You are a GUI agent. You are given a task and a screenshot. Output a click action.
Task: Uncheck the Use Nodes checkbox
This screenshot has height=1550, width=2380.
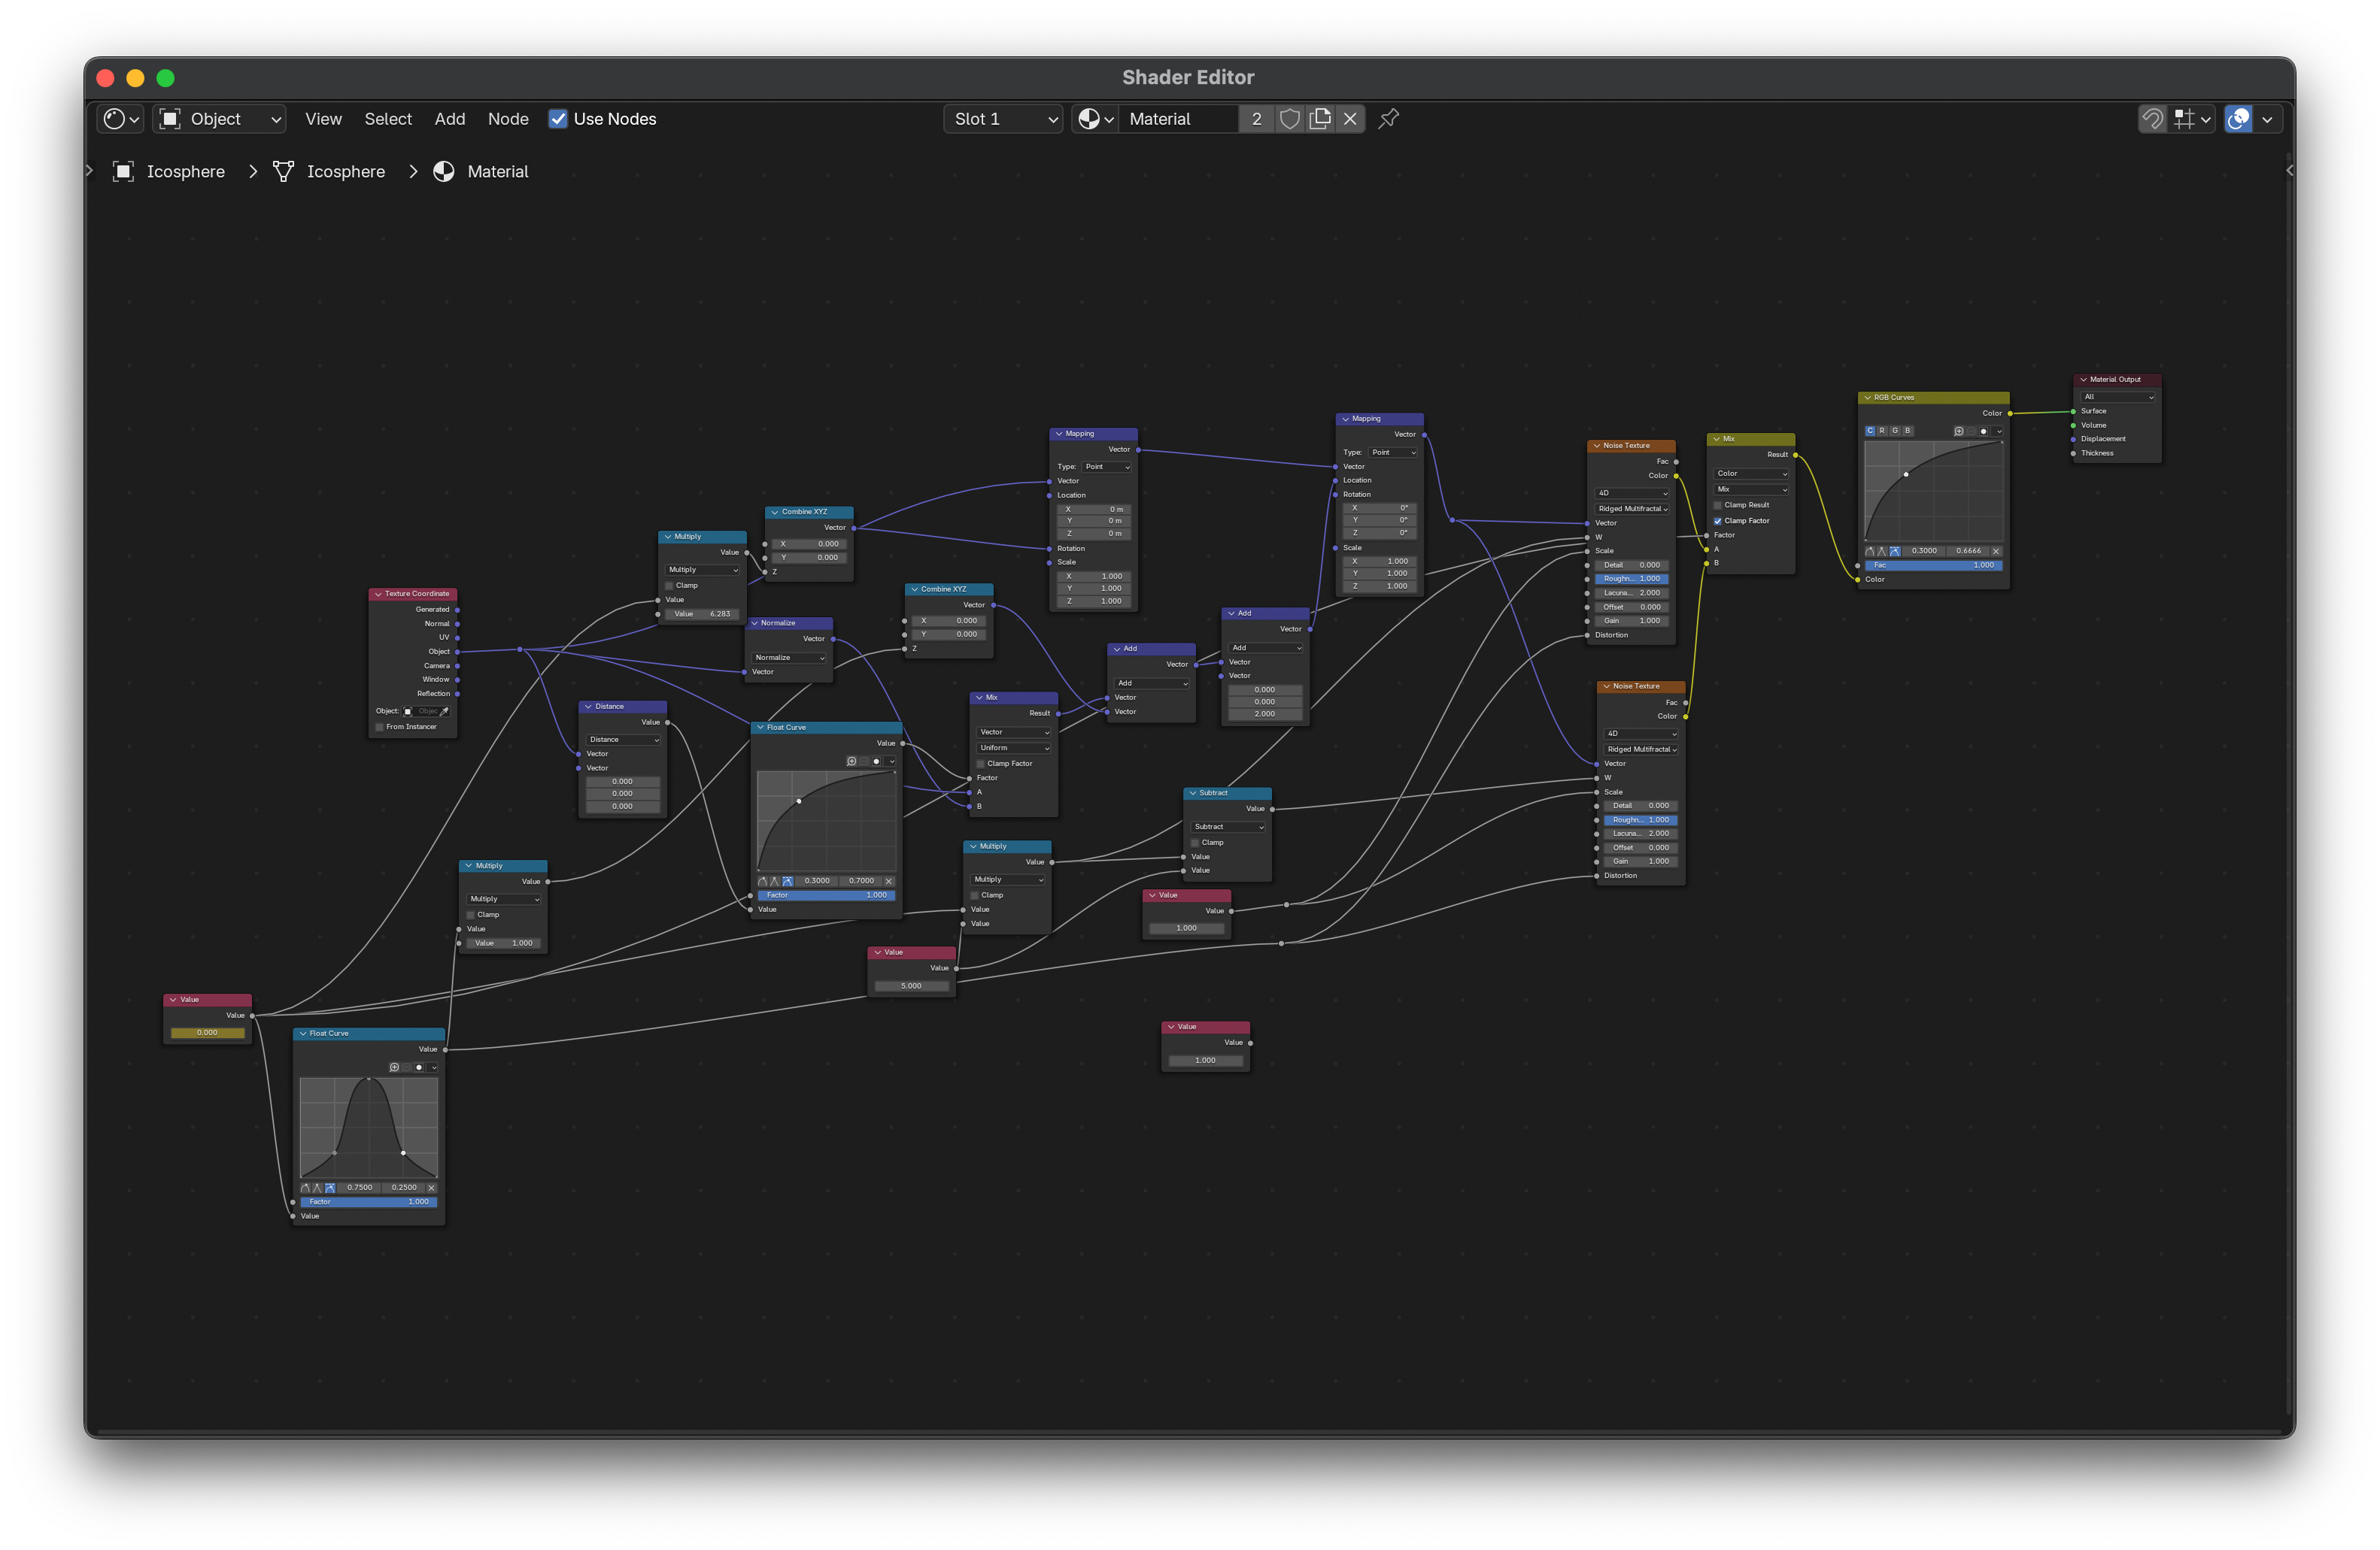tap(559, 119)
